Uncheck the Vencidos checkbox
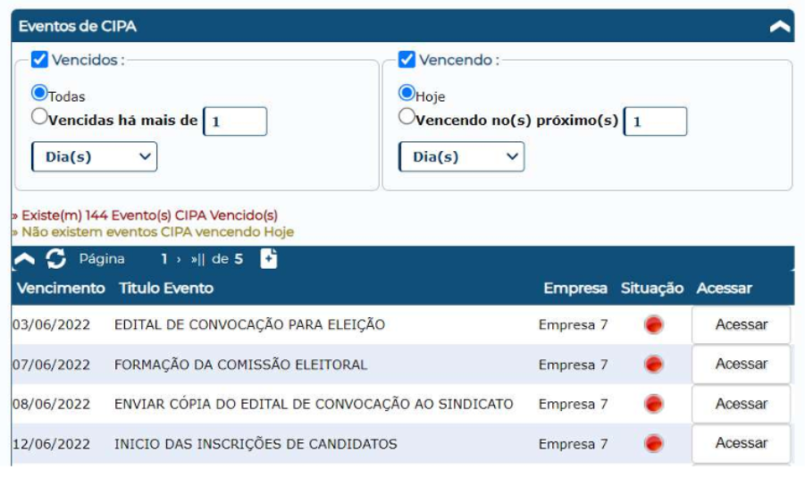The height and width of the screenshot is (478, 805). 39,60
